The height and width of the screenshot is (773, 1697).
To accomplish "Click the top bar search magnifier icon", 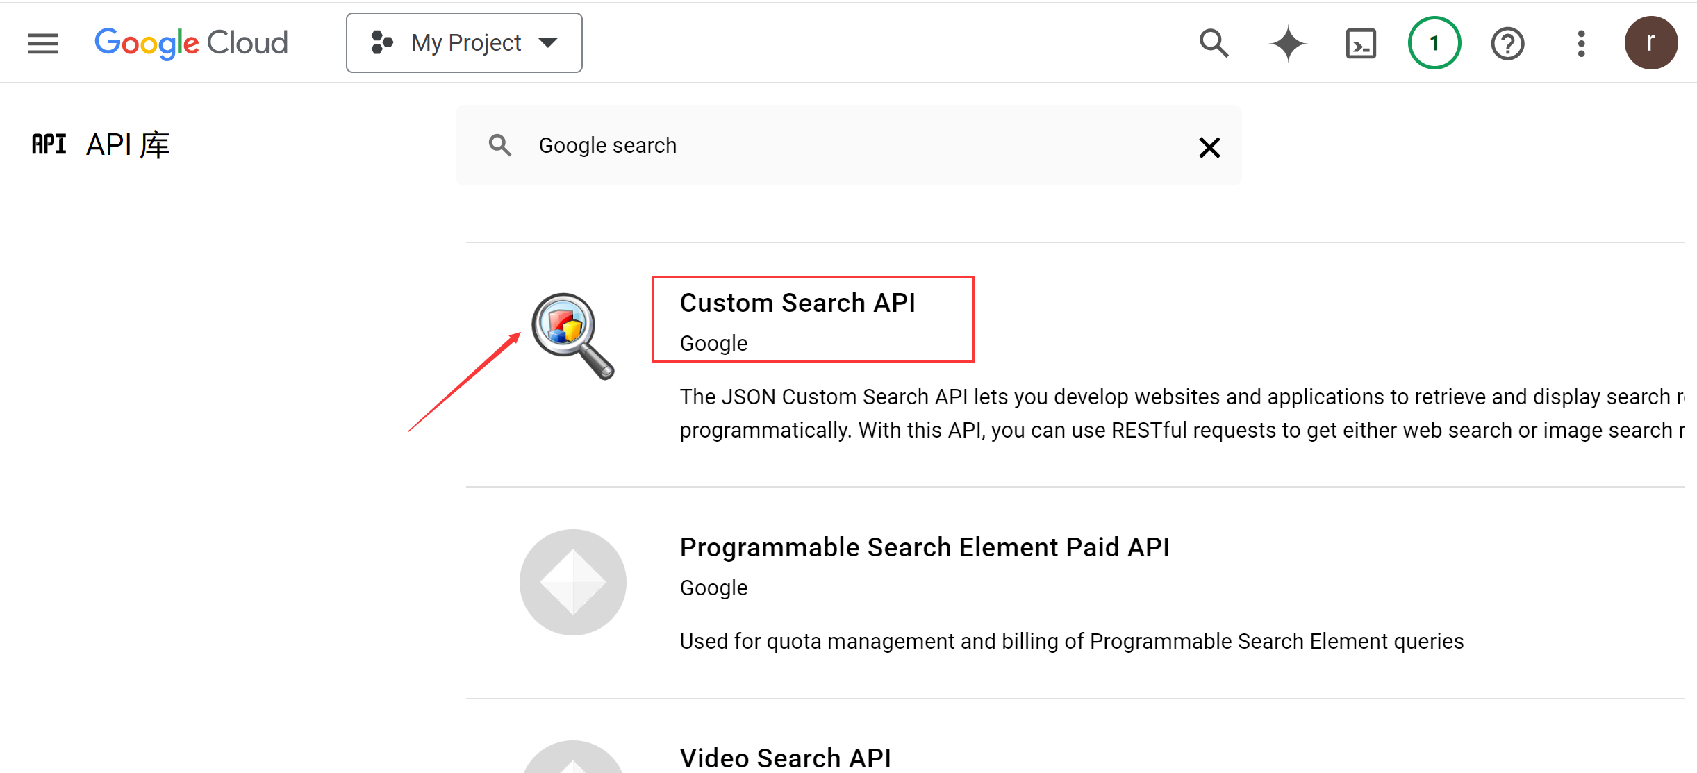I will tap(1214, 43).
